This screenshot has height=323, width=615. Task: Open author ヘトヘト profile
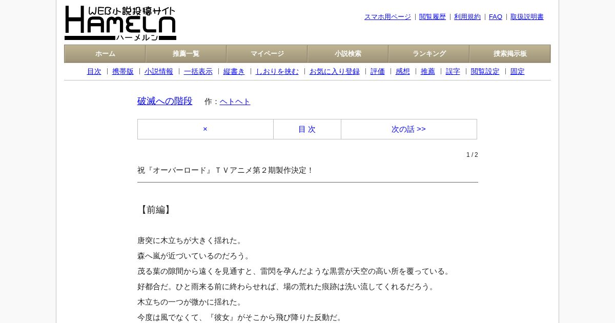click(235, 102)
